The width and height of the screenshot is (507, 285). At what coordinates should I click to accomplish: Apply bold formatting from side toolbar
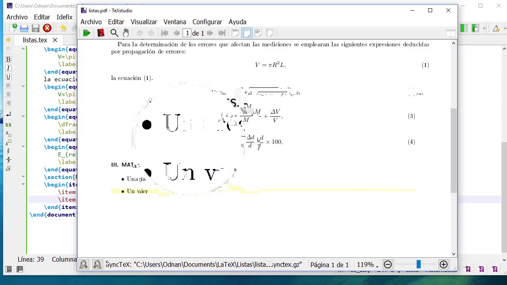(8, 59)
